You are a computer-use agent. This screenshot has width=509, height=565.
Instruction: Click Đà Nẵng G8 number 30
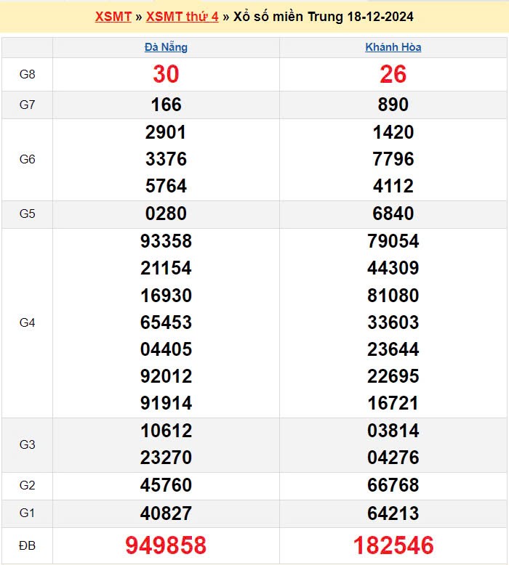(166, 74)
